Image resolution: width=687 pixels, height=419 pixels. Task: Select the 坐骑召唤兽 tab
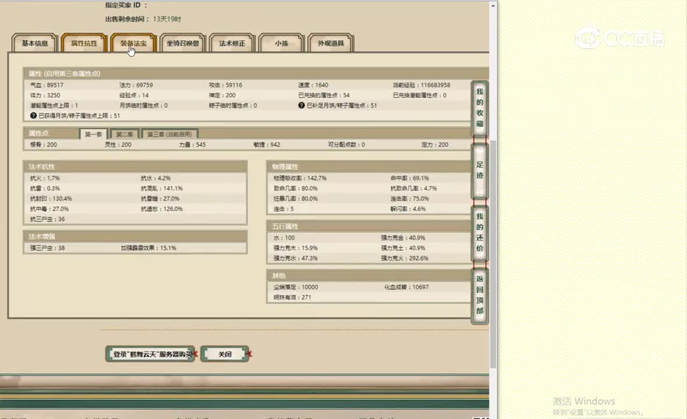coord(183,43)
